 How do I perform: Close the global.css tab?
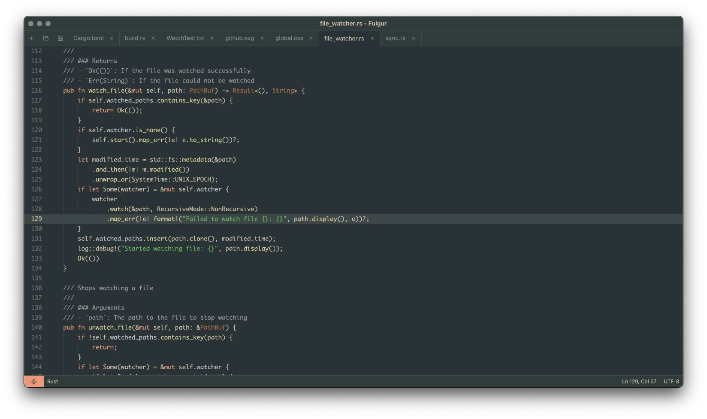coord(311,38)
